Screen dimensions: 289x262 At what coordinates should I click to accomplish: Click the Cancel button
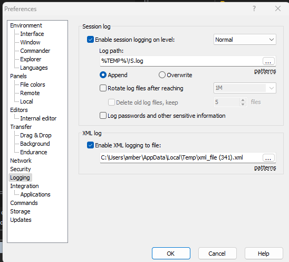click(217, 254)
